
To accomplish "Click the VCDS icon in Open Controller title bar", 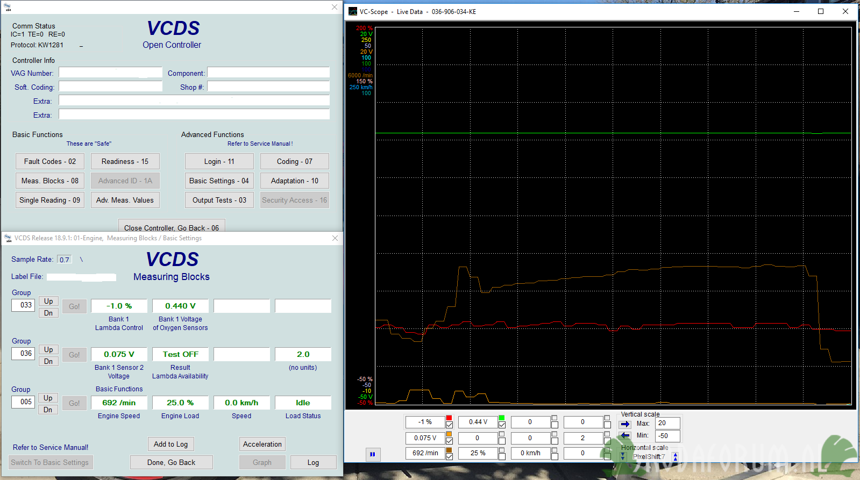I will tap(8, 7).
